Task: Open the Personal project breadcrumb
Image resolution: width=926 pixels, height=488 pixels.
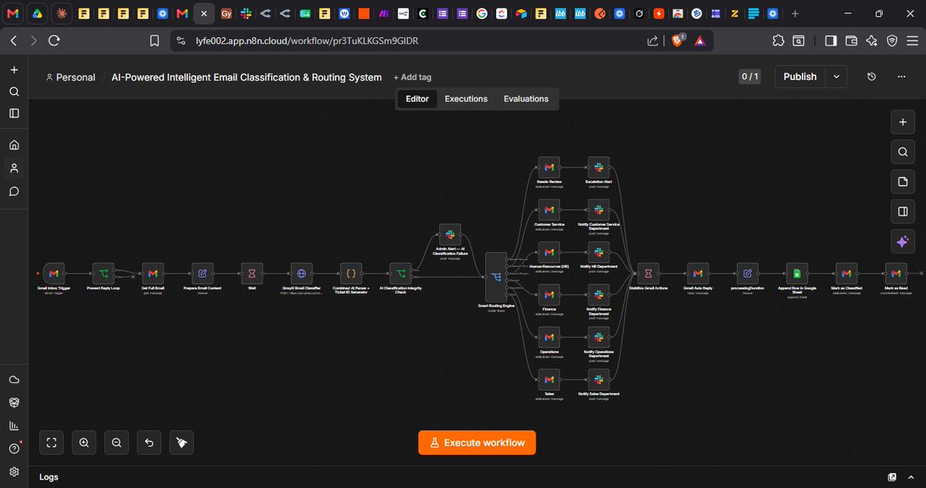Action: (x=70, y=77)
